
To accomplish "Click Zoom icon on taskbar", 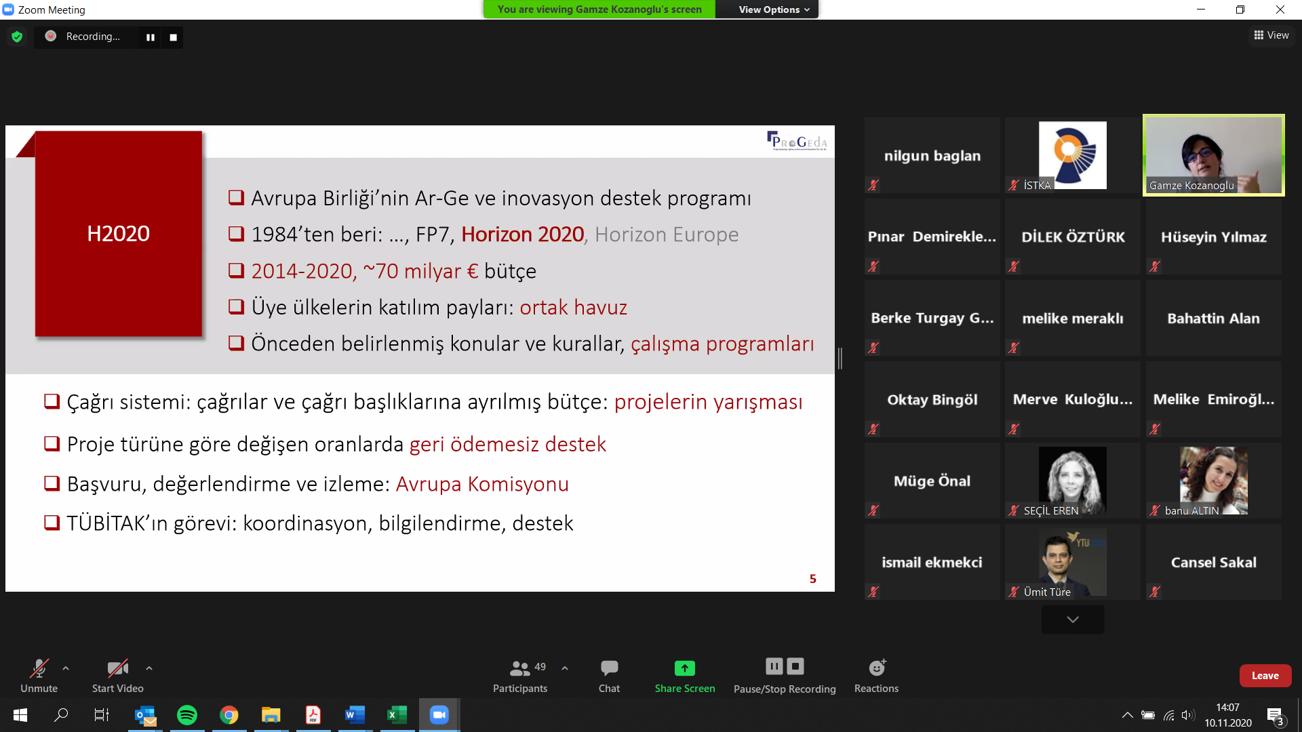I will [x=439, y=715].
